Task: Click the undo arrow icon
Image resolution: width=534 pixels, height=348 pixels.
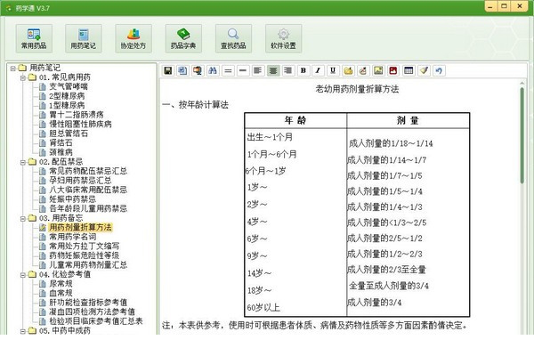Action: 439,70
